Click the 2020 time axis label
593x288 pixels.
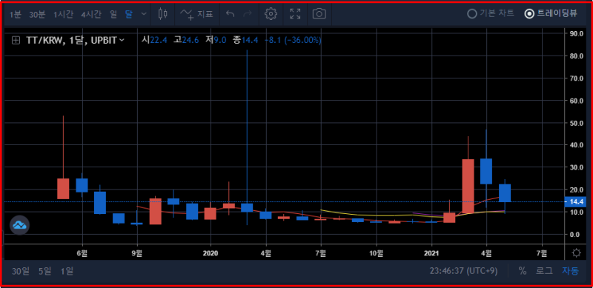[x=211, y=253]
